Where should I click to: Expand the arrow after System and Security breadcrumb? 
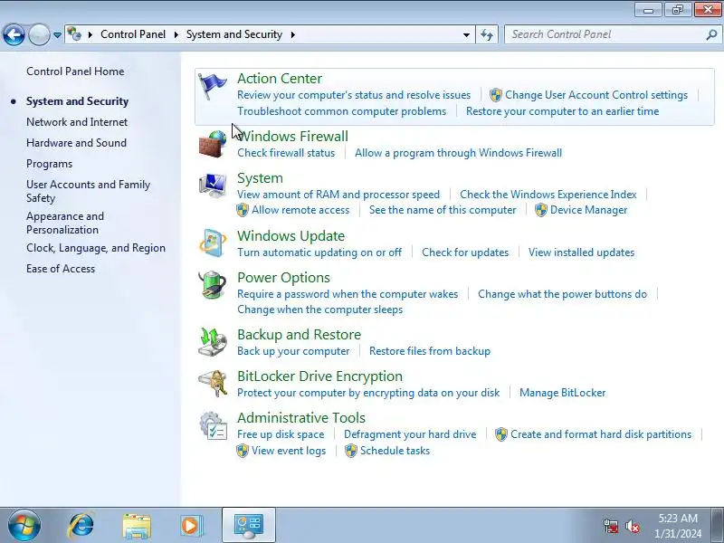click(292, 34)
